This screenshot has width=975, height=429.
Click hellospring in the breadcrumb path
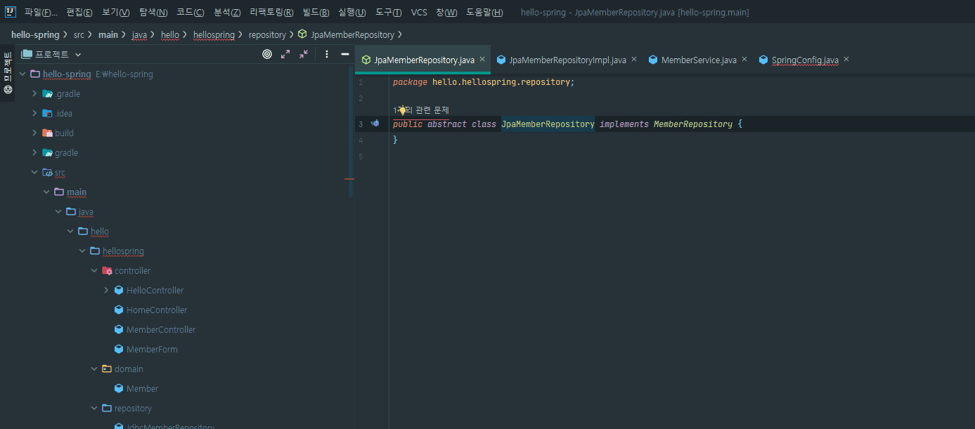point(214,34)
